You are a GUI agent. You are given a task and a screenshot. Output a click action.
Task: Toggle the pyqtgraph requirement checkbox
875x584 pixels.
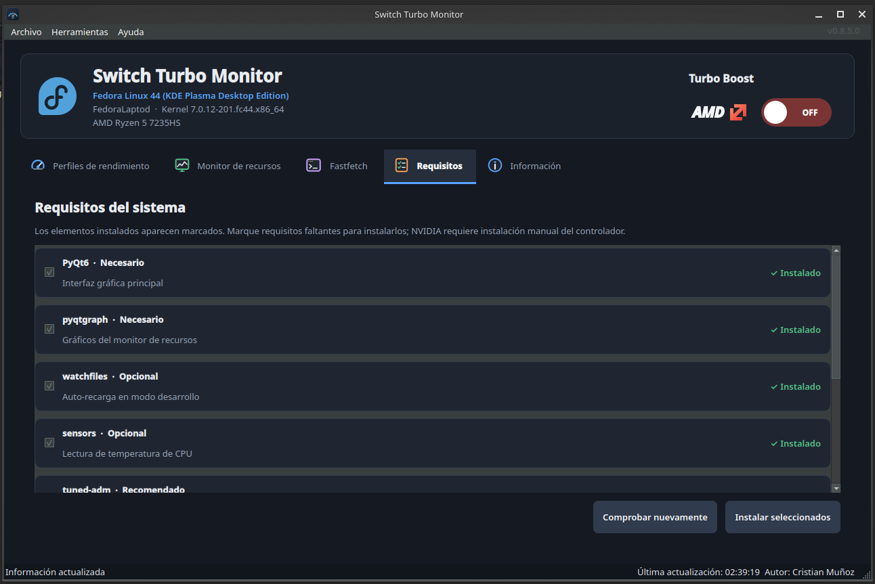(49, 329)
